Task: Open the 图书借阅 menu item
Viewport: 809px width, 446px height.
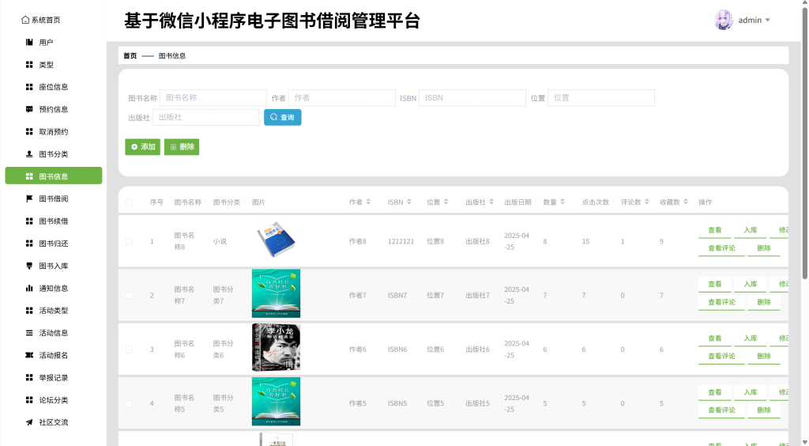Action: coord(54,198)
